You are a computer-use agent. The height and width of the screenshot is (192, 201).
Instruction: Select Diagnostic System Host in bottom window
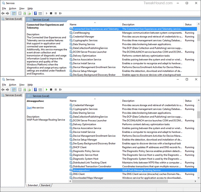point(133,159)
